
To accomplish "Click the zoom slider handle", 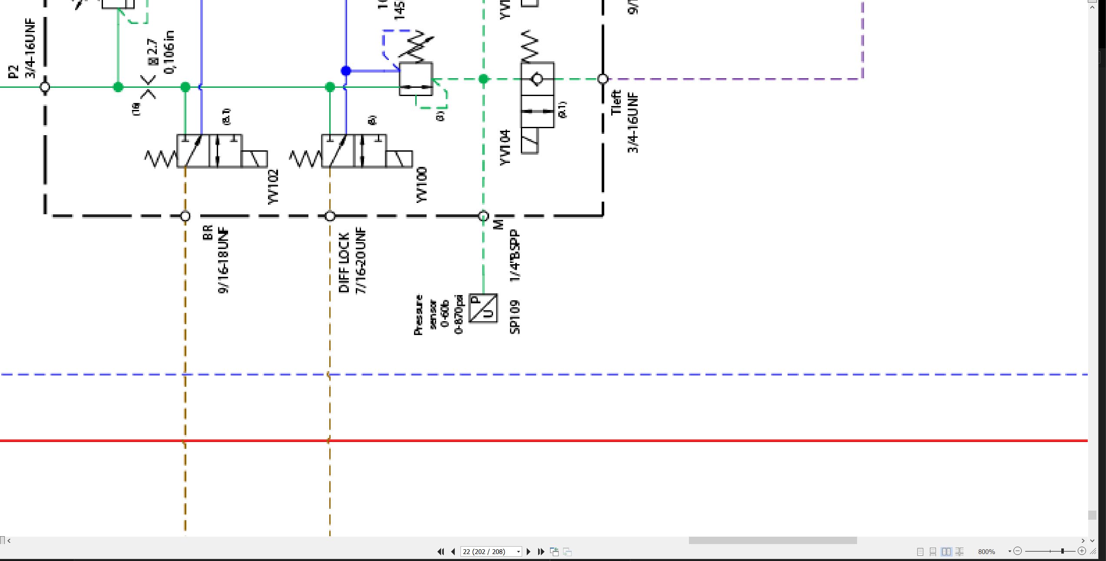I will (1062, 551).
